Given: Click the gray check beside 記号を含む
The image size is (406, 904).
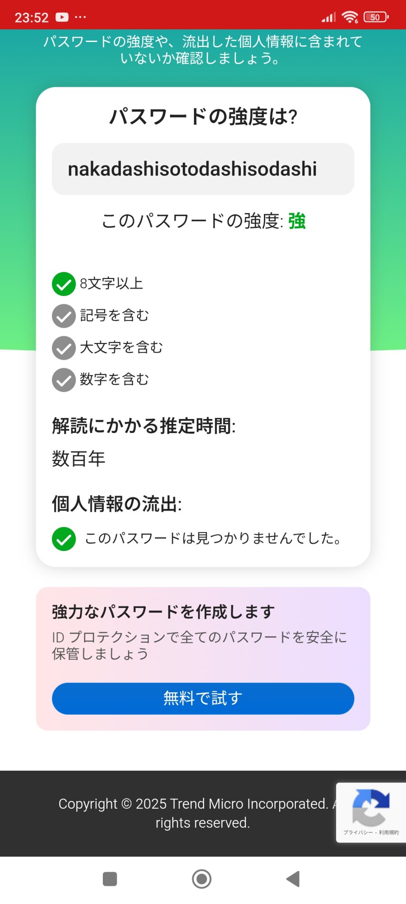Looking at the screenshot, I should click(64, 316).
